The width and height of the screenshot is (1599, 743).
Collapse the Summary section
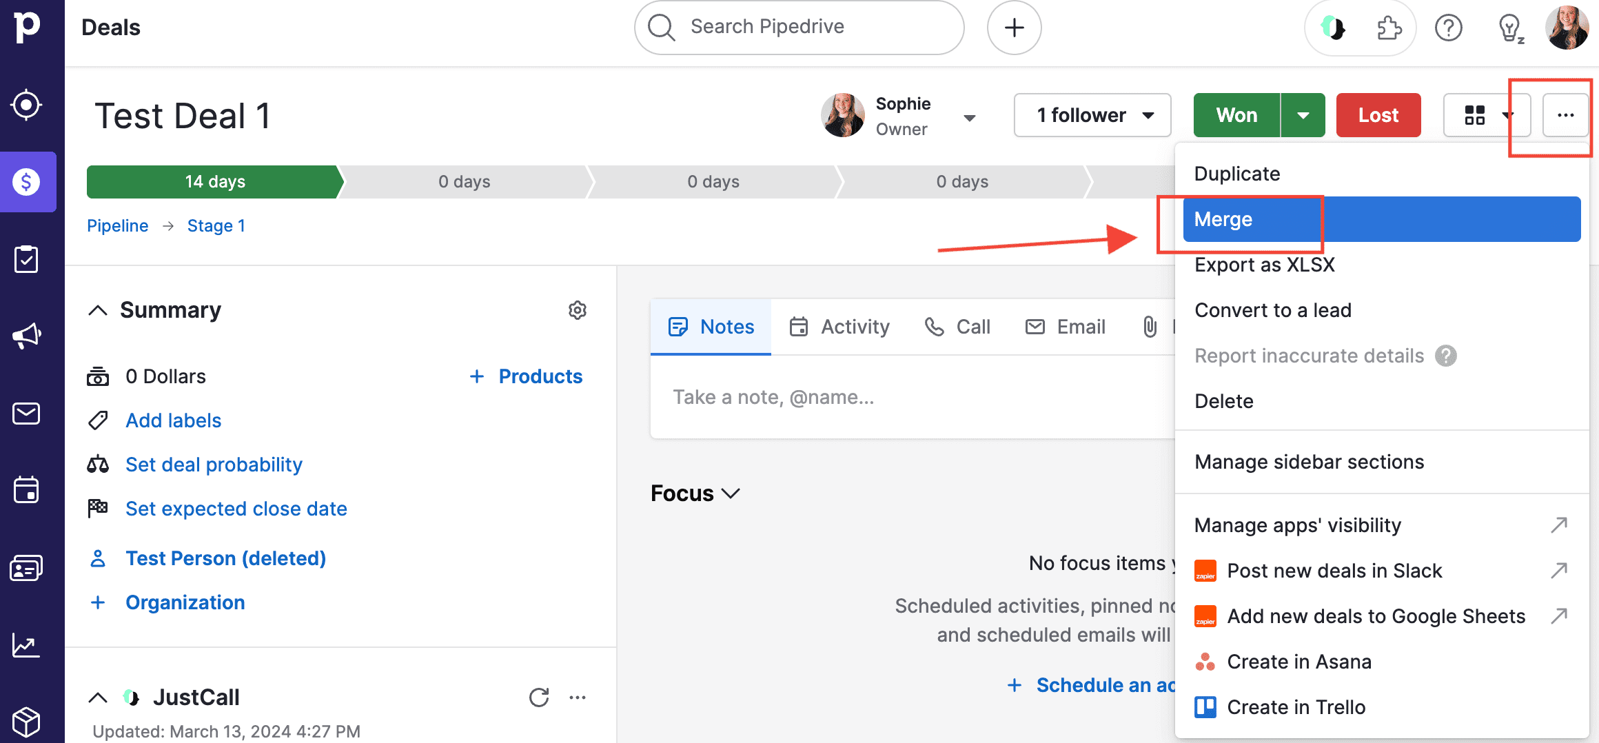98,310
